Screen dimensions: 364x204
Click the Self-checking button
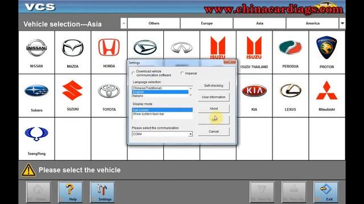214,86
